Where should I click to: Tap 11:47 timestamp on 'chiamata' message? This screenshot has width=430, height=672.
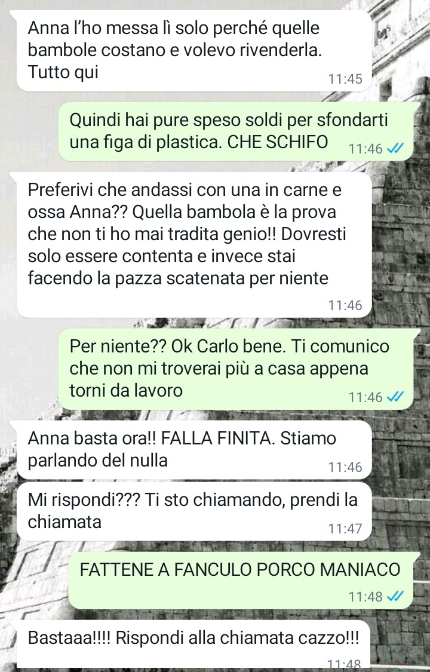point(345,529)
